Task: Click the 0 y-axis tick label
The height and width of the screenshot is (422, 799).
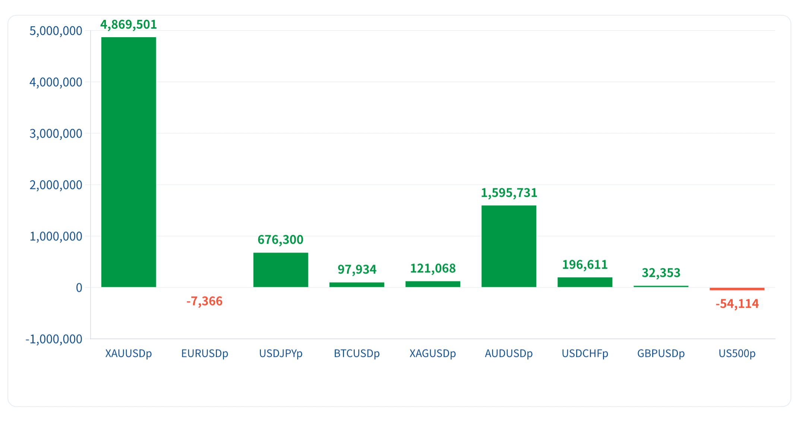Action: coord(79,288)
